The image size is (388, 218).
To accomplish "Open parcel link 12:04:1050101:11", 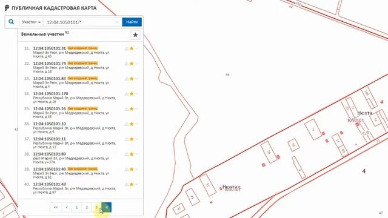I will pyautogui.click(x=50, y=139).
